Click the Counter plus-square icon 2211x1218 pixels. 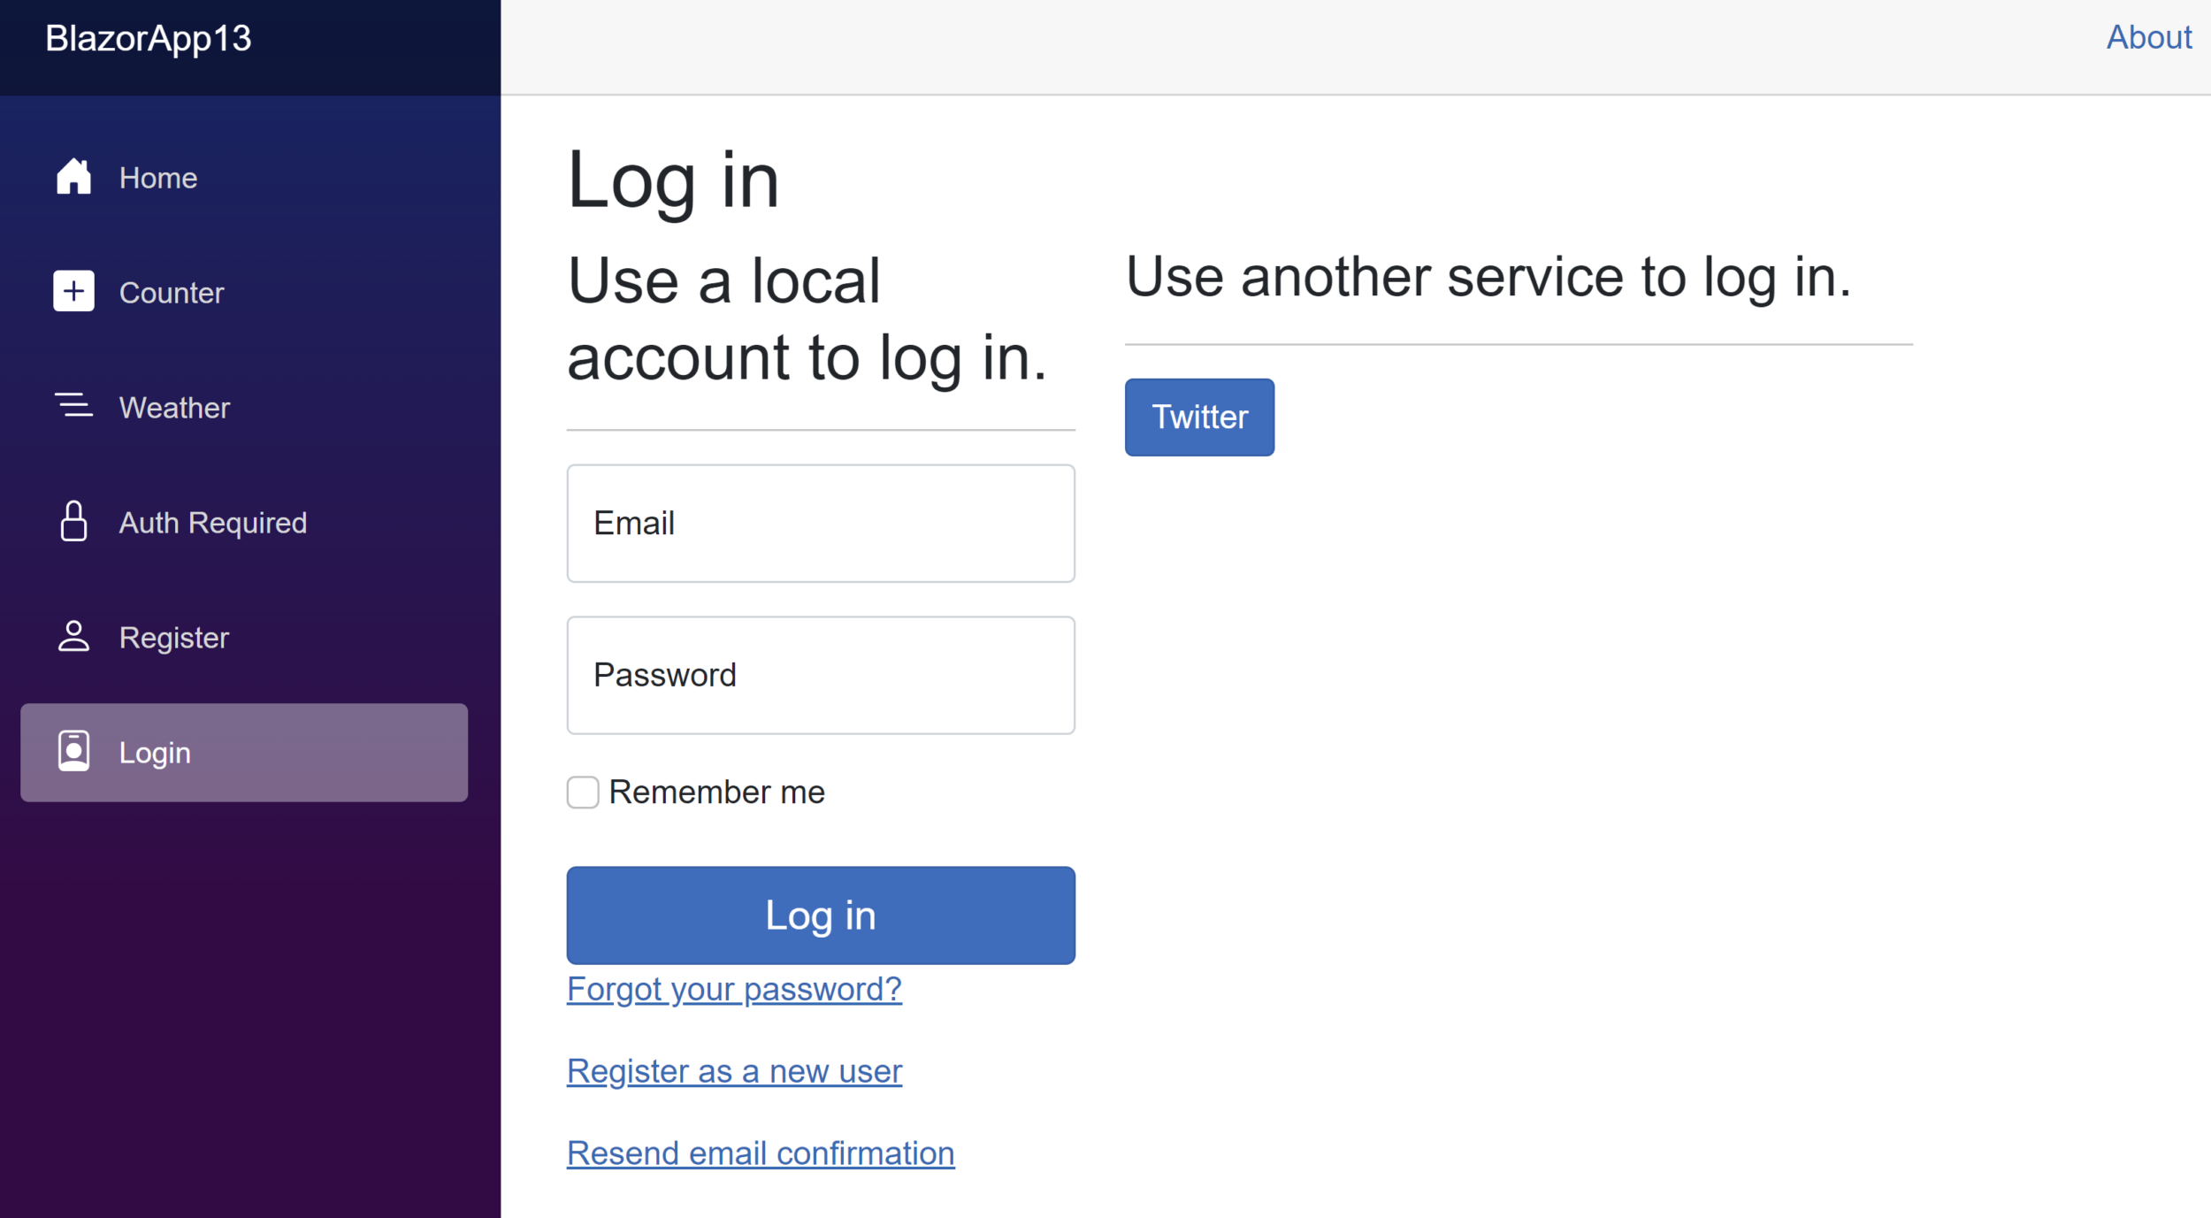[x=73, y=292]
